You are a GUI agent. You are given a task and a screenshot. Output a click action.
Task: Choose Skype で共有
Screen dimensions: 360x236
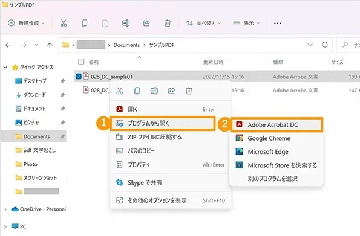point(171,183)
